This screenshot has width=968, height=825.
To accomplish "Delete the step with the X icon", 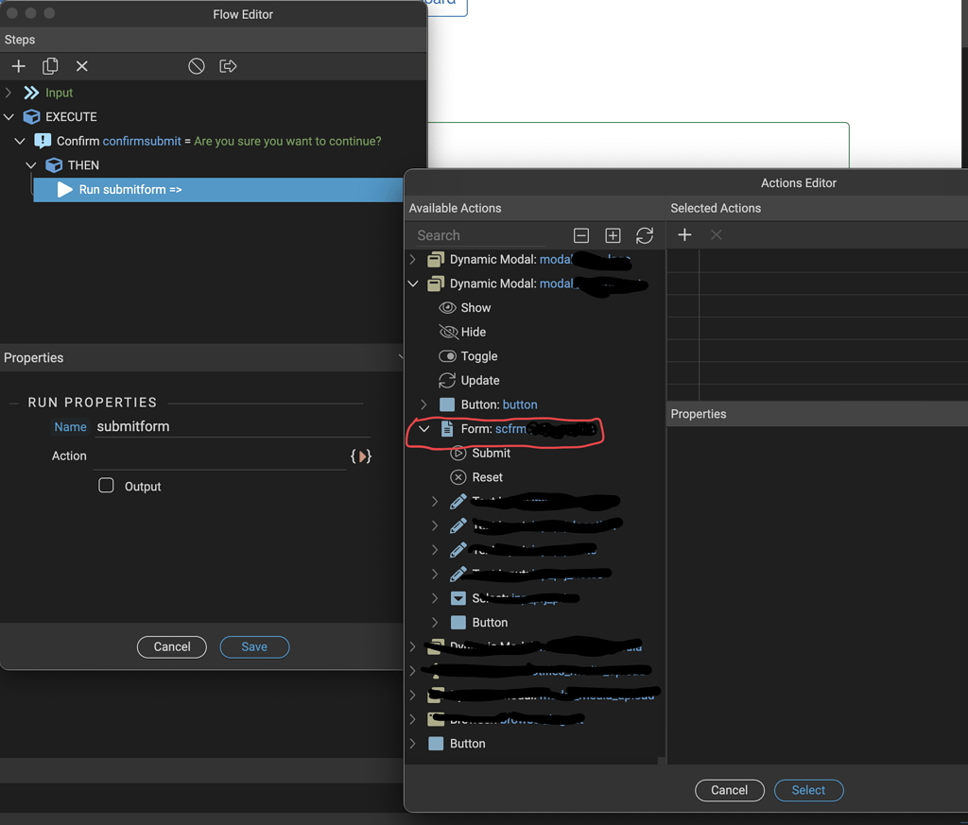I will (82, 66).
